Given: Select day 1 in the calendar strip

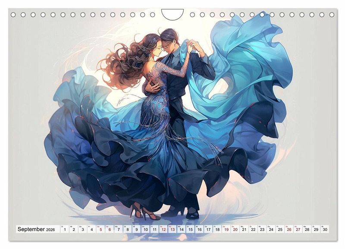Looking at the screenshot, I should 65,229.
